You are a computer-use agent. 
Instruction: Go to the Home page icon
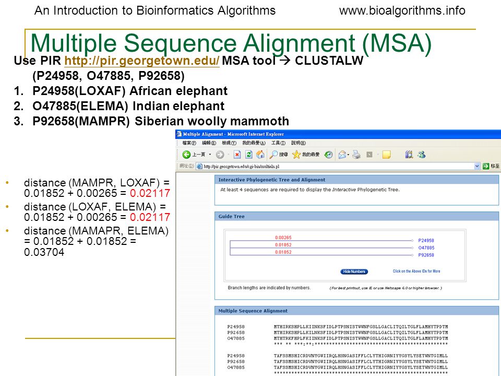tap(260, 155)
